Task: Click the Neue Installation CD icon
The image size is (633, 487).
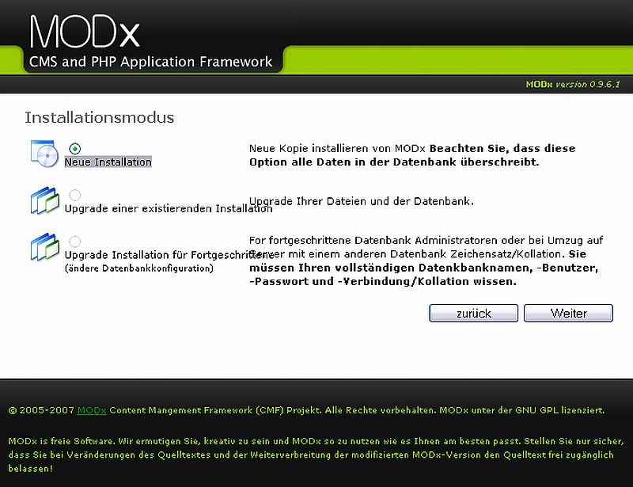Action: pos(44,154)
